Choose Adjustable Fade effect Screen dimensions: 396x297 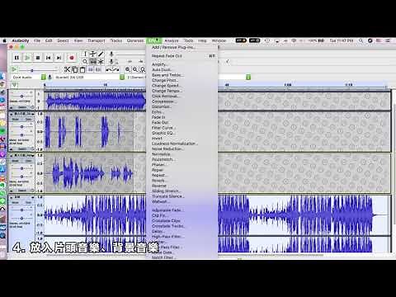(181, 210)
